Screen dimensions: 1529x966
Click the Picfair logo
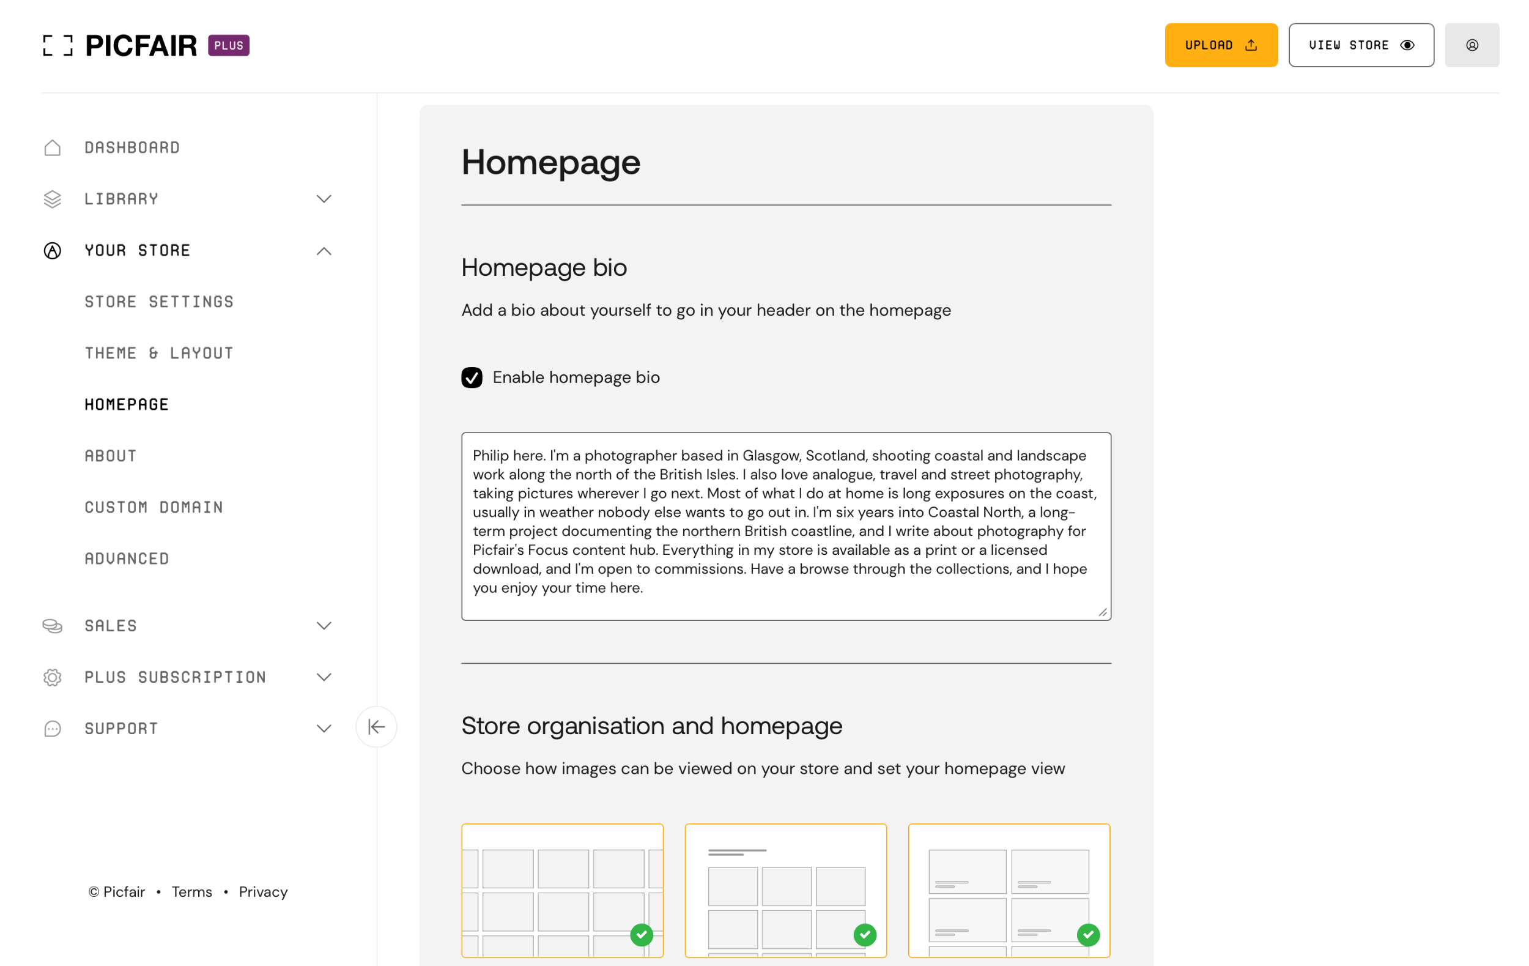120,45
